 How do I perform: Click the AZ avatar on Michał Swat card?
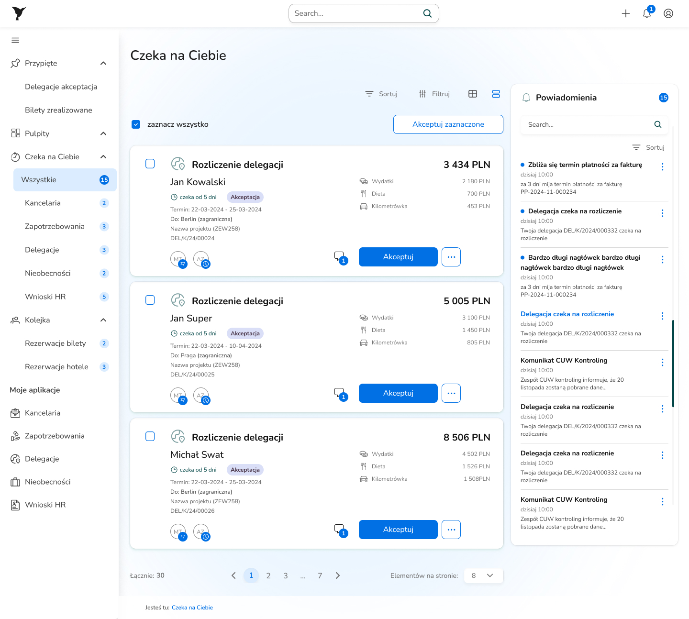pyautogui.click(x=201, y=531)
